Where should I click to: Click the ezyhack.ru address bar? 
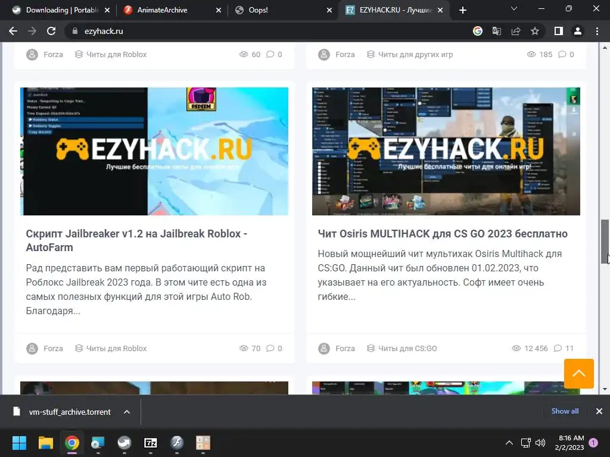267,31
